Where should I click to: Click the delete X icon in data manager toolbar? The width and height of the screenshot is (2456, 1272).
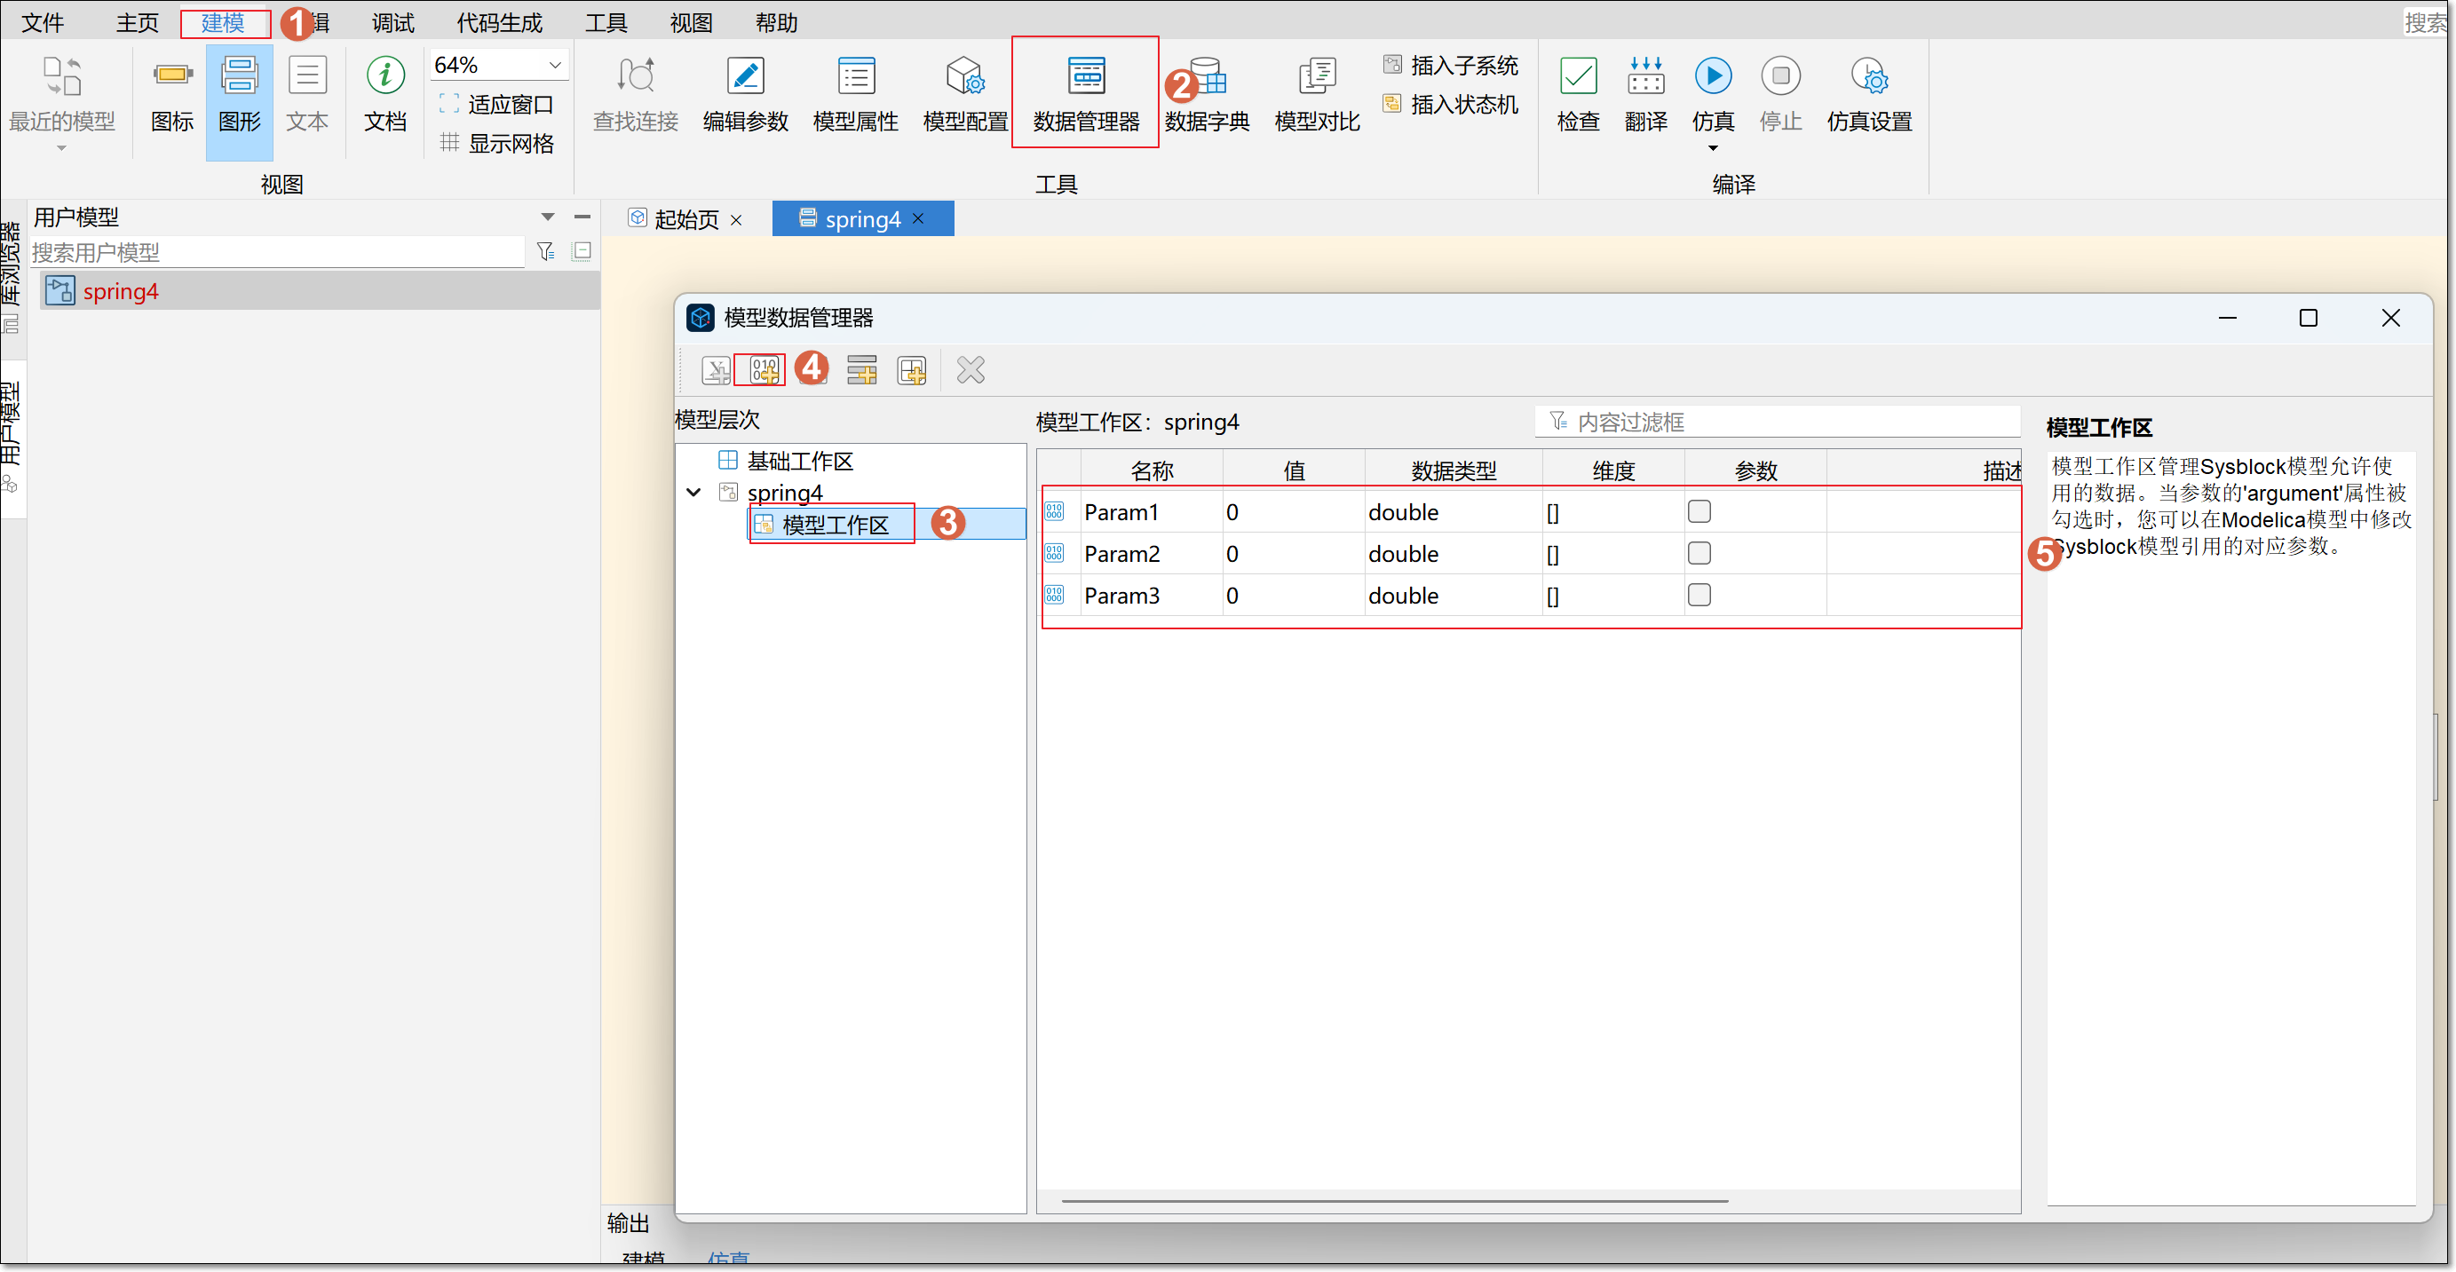[x=971, y=369]
